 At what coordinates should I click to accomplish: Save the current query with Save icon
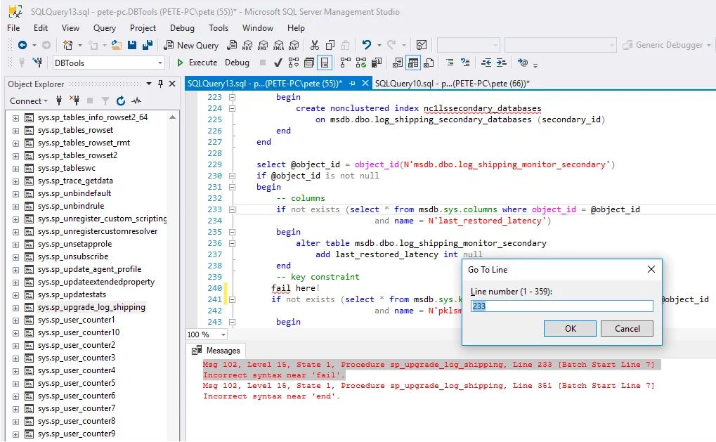(x=132, y=45)
